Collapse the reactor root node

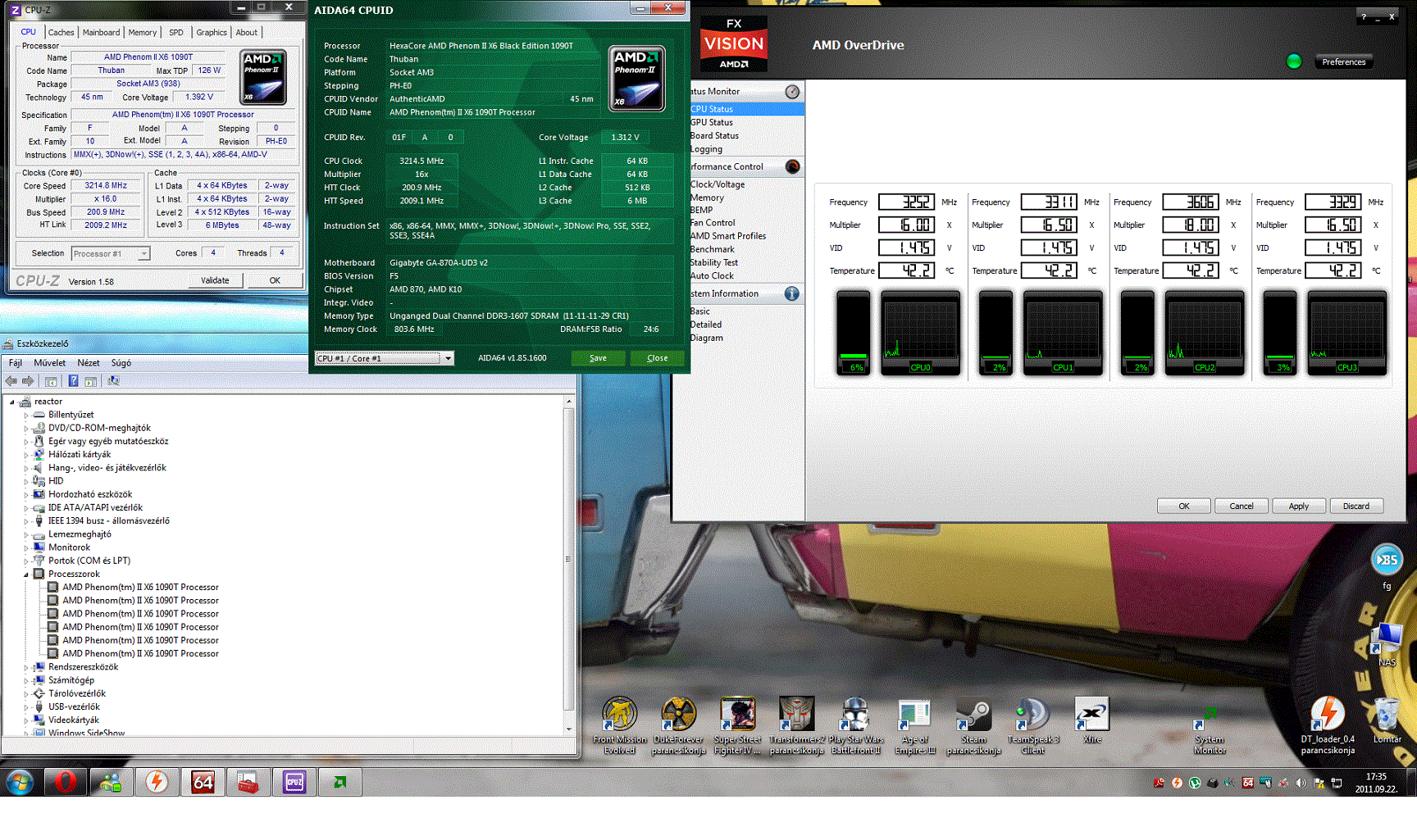click(12, 402)
